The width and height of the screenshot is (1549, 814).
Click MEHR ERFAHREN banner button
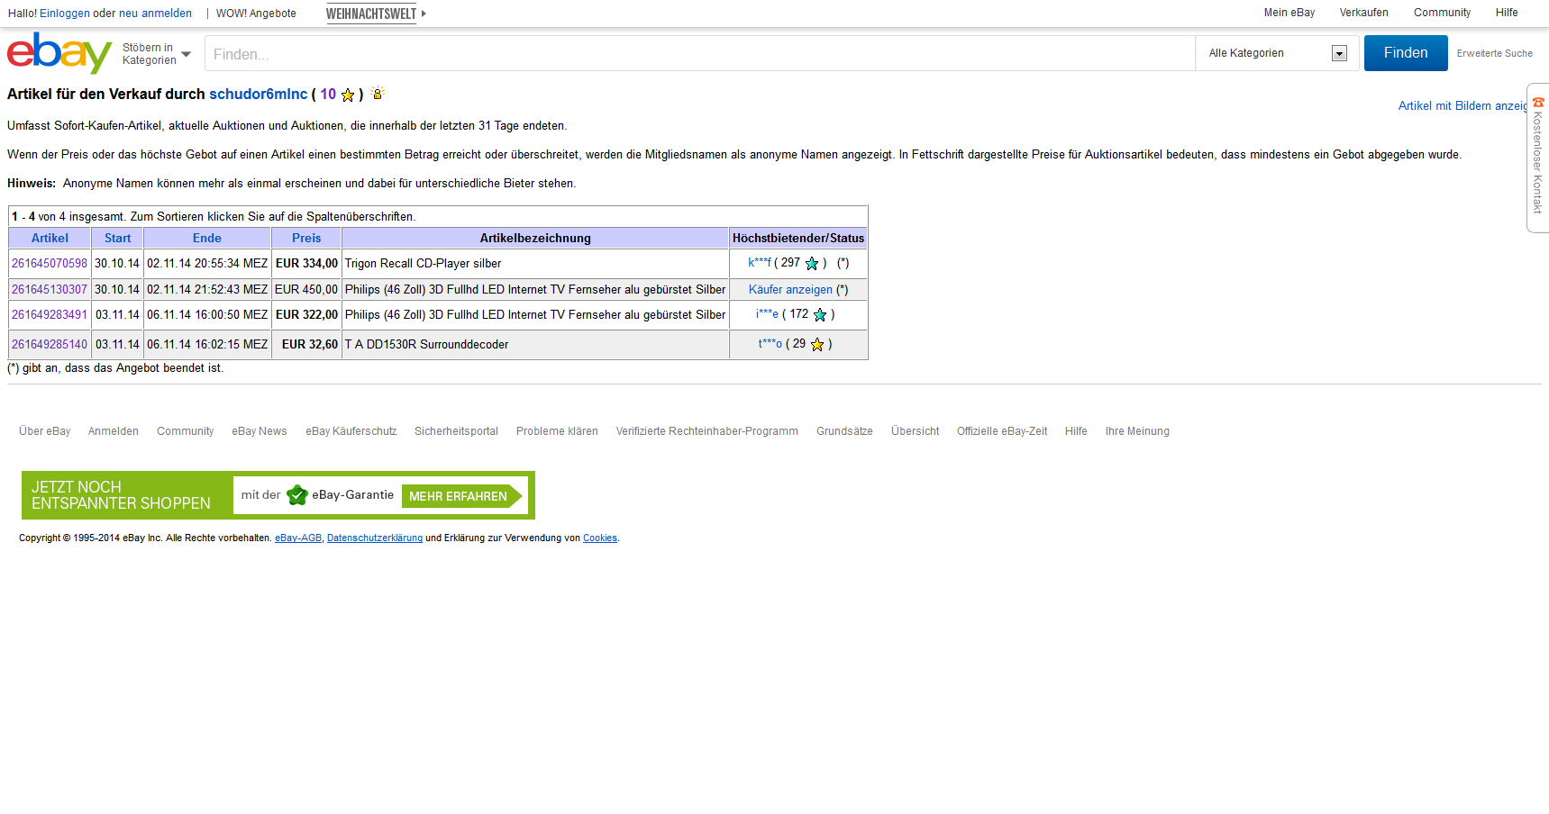460,496
